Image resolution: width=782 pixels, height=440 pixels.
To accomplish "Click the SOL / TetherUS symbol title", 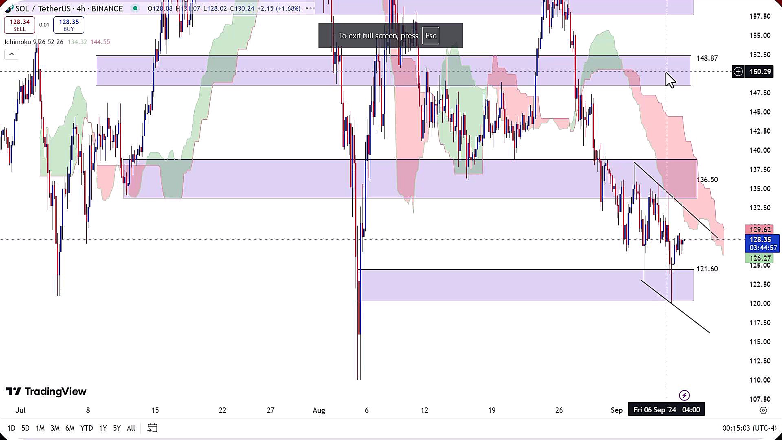I will [x=43, y=9].
